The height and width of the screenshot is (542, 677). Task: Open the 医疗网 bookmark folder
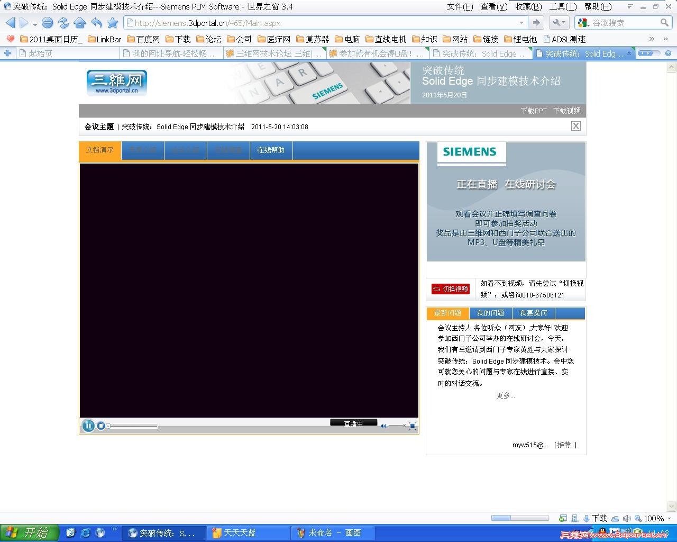(274, 39)
